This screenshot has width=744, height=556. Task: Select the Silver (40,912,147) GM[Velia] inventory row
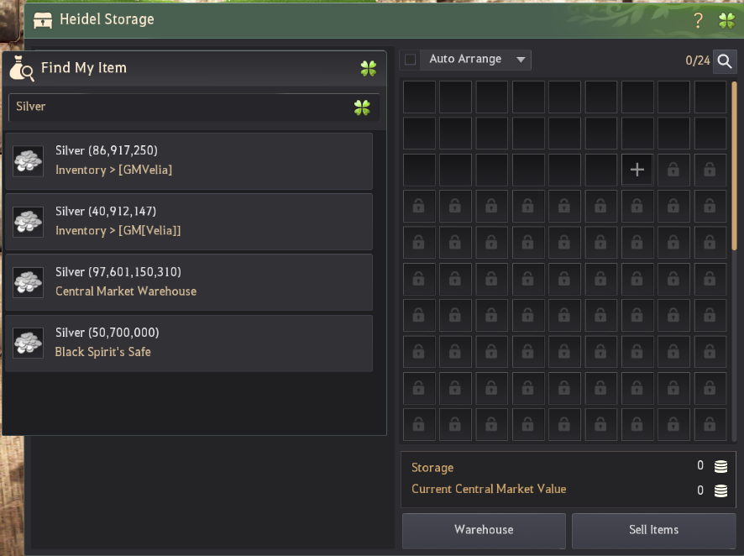click(x=189, y=222)
